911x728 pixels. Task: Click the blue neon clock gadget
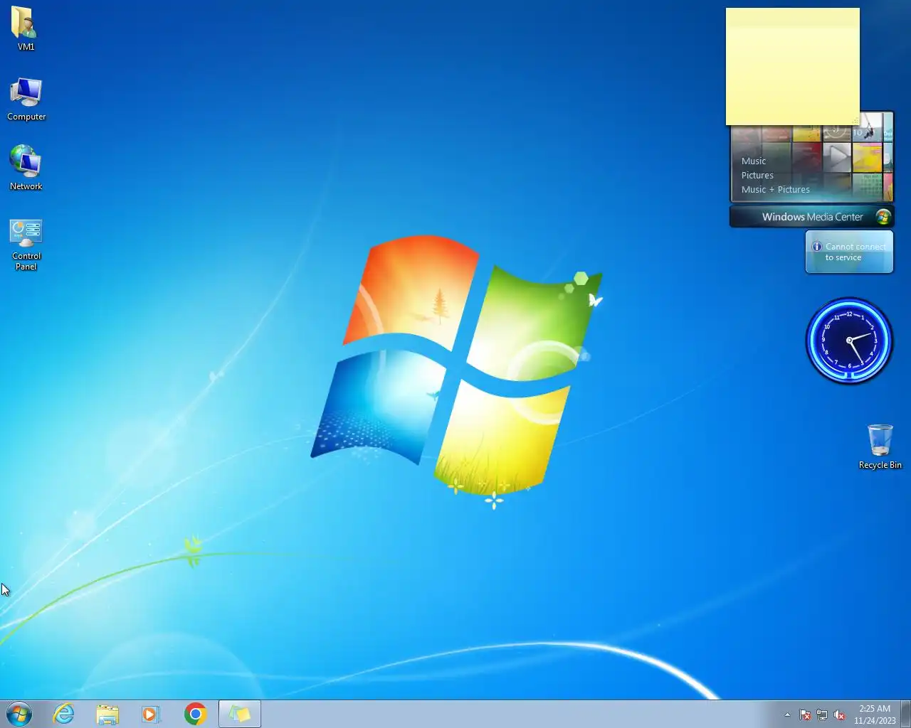click(849, 341)
